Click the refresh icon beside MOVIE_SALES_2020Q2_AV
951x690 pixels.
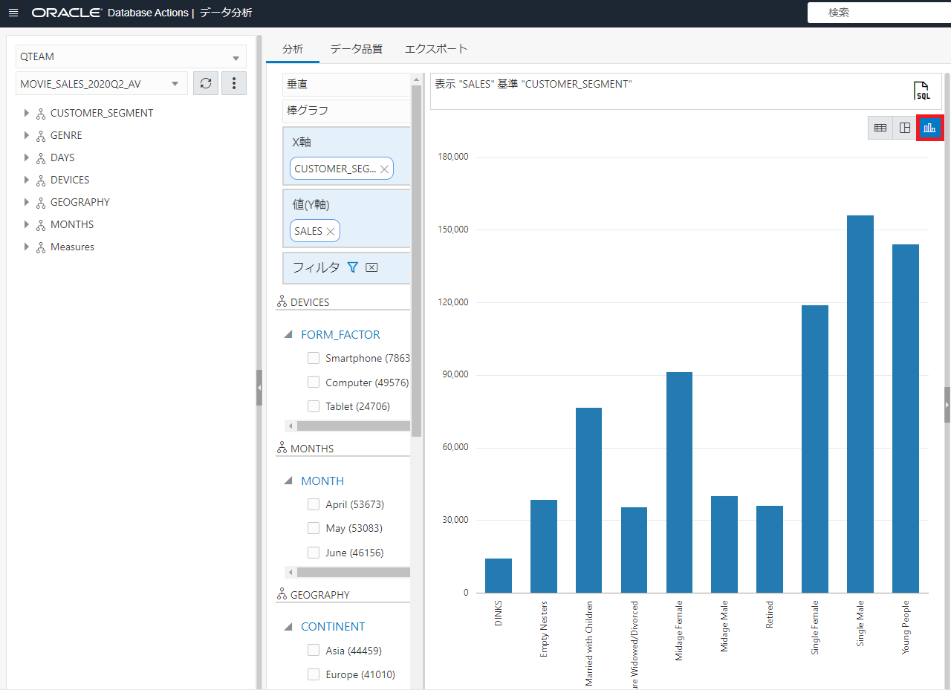coord(206,84)
